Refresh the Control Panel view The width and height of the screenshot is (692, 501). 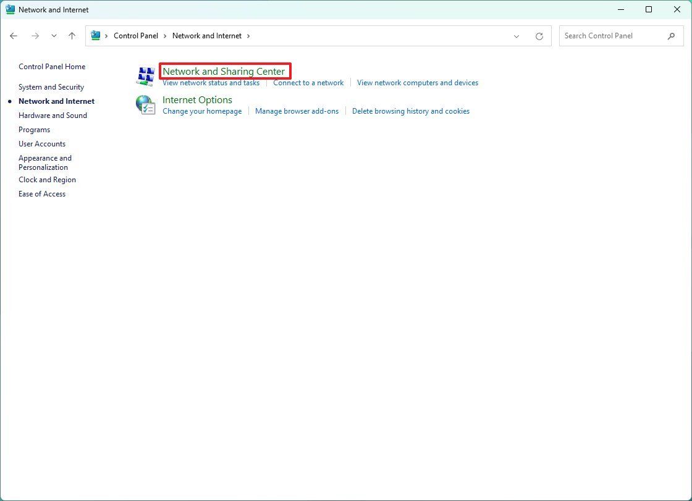[539, 36]
